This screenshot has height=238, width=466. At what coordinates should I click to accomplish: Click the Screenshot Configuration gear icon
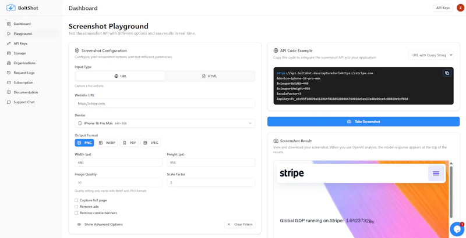pyautogui.click(x=77, y=51)
